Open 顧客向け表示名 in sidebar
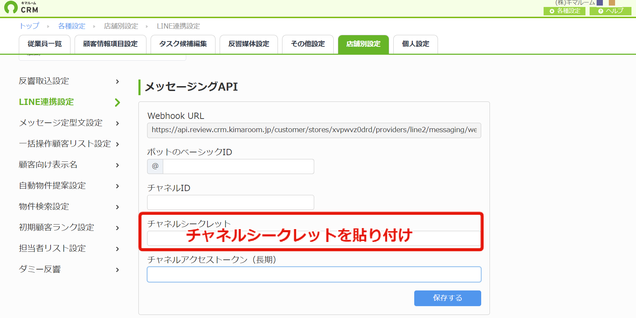Image resolution: width=636 pixels, height=318 pixels. pyautogui.click(x=48, y=165)
